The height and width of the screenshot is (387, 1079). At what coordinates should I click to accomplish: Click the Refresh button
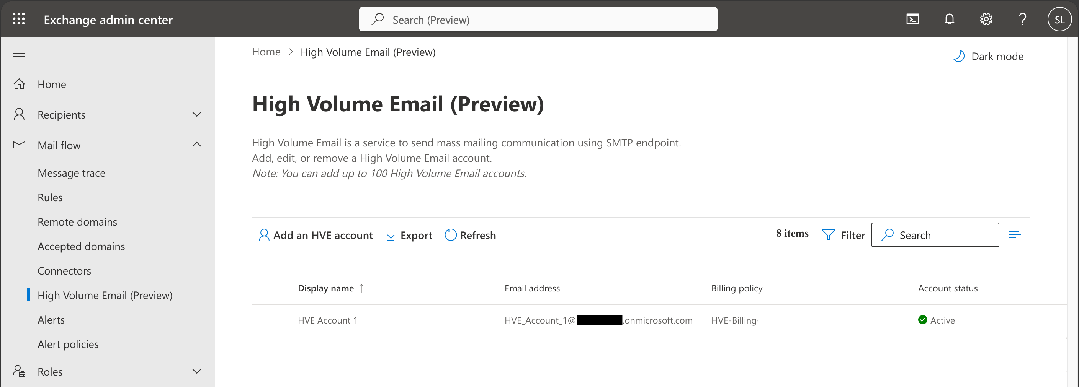[470, 235]
